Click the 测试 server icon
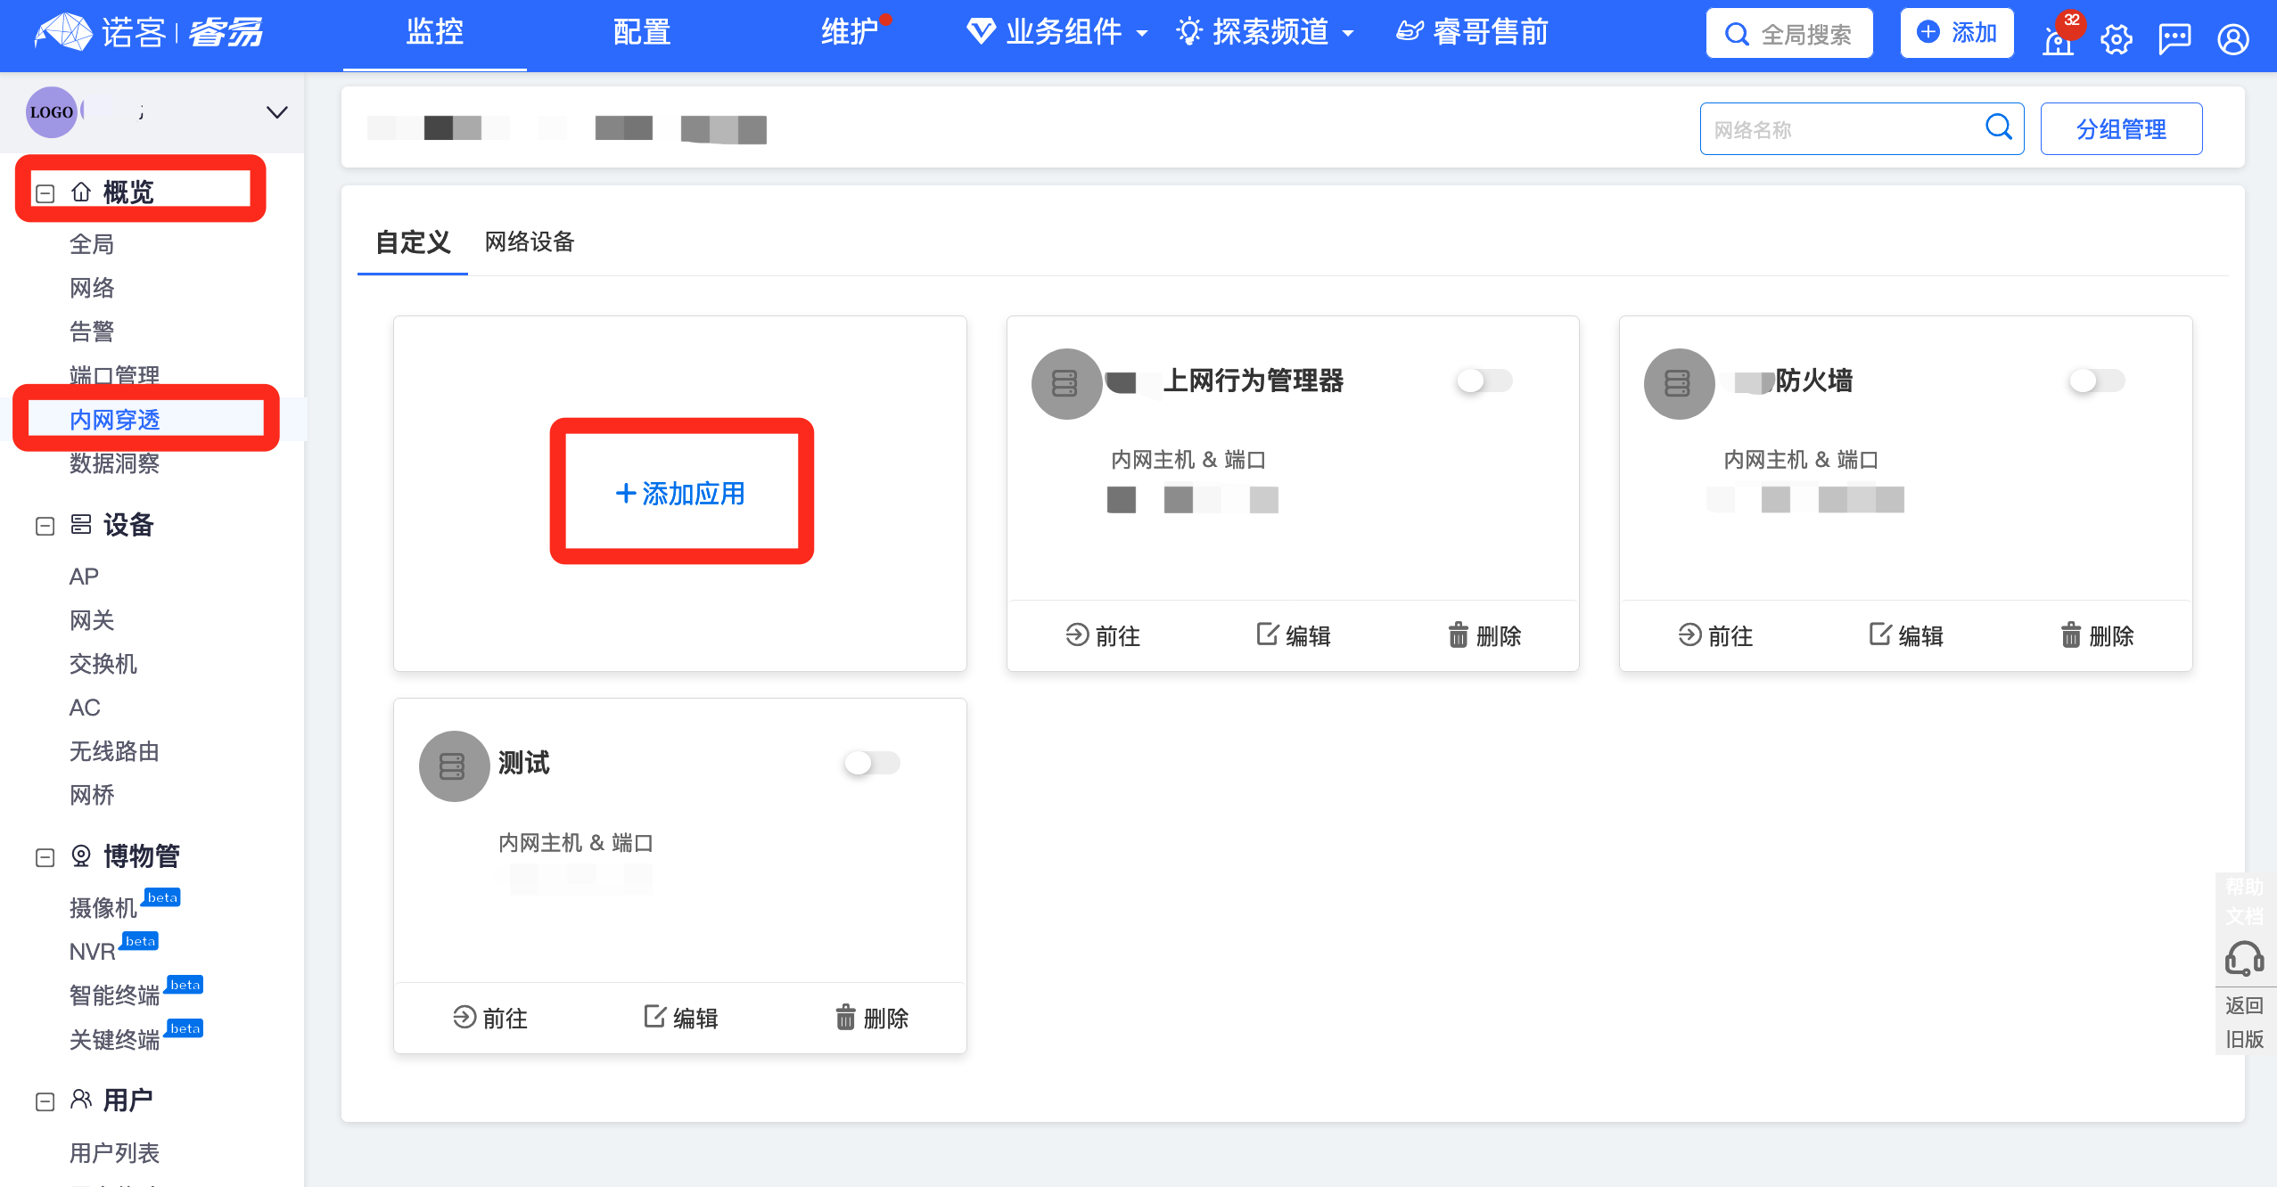 [454, 765]
